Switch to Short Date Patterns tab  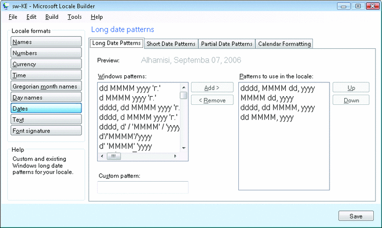pyautogui.click(x=171, y=44)
